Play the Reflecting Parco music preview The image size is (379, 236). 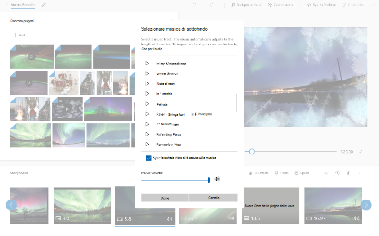pos(147,134)
